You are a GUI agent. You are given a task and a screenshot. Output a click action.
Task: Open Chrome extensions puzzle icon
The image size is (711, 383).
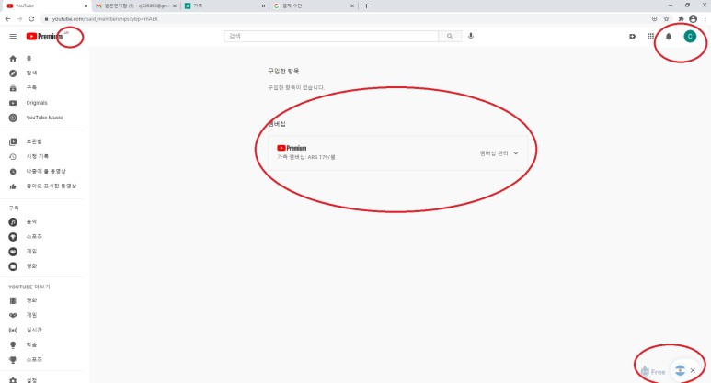tap(681, 19)
